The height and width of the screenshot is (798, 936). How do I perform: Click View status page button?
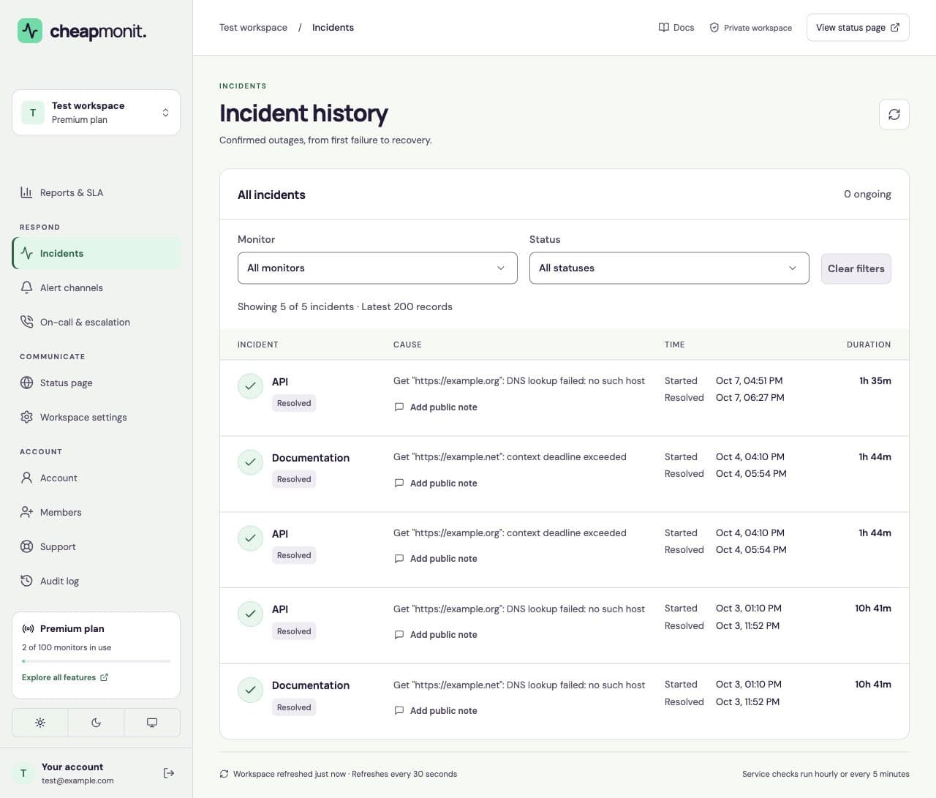point(858,28)
